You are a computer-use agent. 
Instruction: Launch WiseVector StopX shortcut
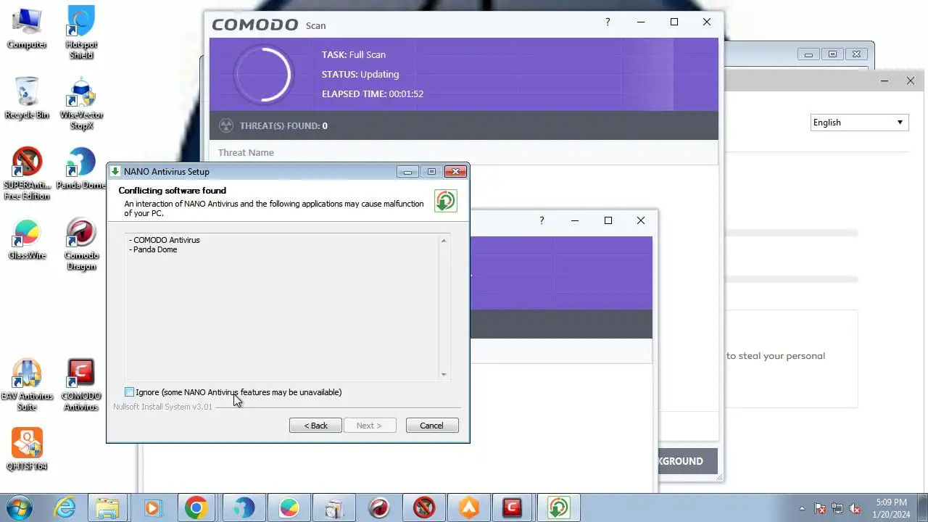coord(81,103)
